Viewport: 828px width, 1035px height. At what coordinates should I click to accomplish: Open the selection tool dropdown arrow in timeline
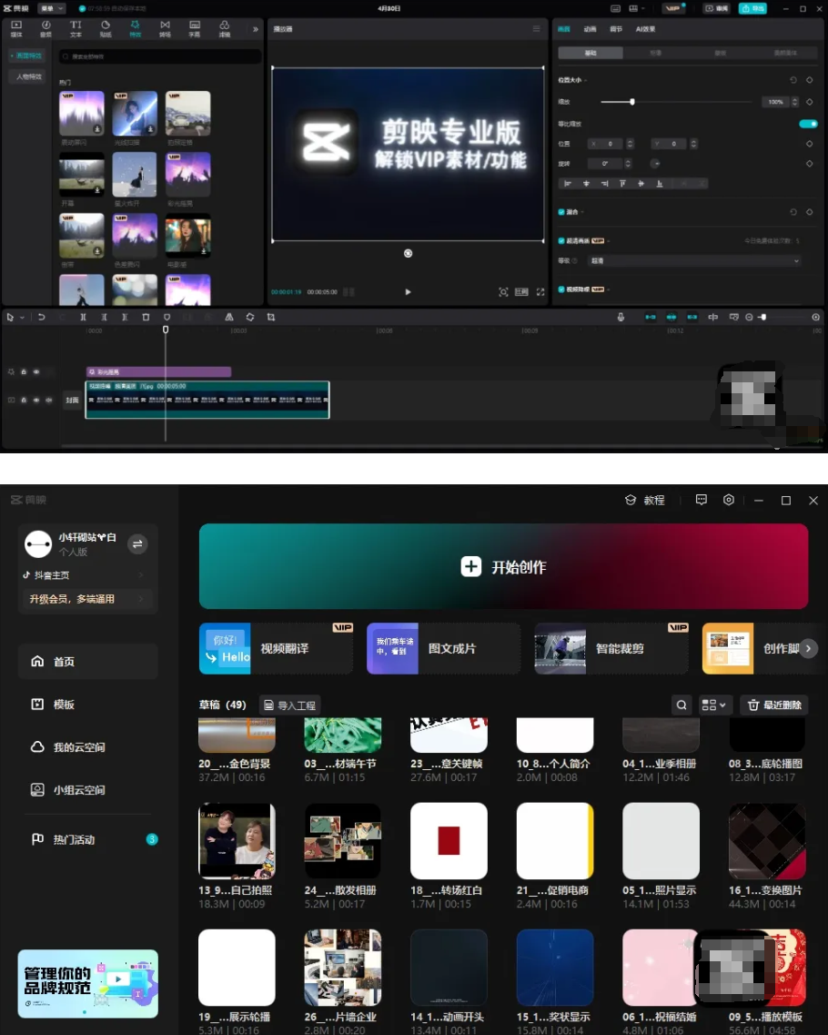pos(22,318)
